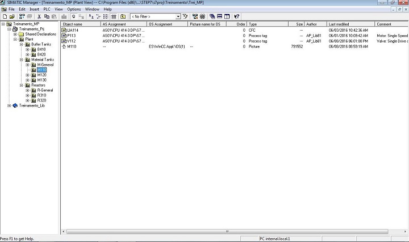
Task: Expand the R310 tree node
Action: 27,96
